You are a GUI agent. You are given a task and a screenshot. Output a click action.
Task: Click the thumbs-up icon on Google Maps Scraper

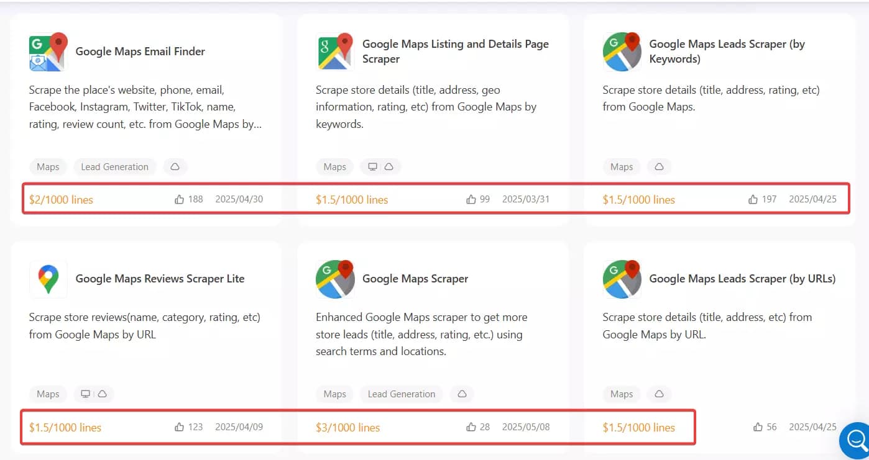point(471,426)
